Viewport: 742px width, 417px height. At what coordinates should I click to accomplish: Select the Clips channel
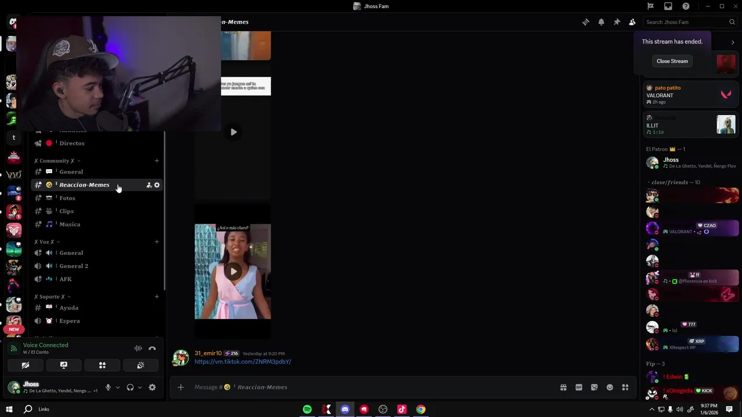tap(96, 211)
